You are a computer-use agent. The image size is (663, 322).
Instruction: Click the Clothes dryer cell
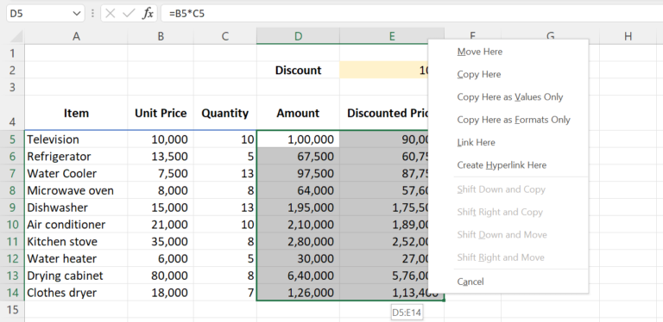pyautogui.click(x=76, y=293)
